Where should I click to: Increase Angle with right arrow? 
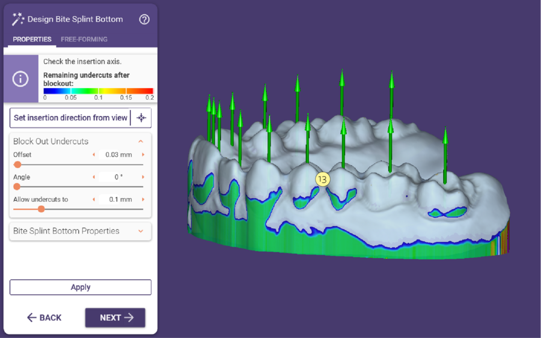coord(143,177)
